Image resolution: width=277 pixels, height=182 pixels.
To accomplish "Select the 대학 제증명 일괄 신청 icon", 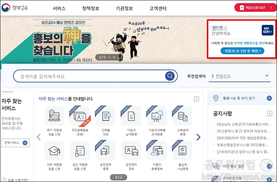I will [x=54, y=151].
